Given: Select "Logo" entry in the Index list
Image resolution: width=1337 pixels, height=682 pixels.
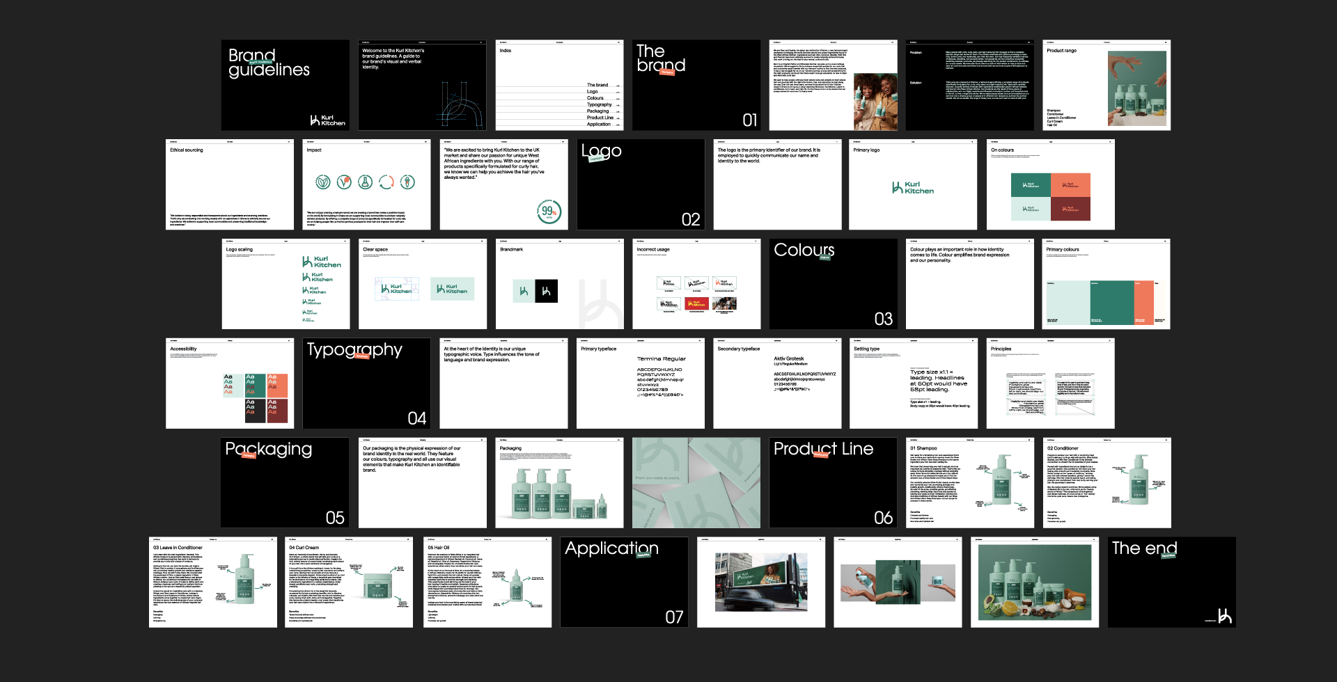Looking at the screenshot, I should click(593, 91).
